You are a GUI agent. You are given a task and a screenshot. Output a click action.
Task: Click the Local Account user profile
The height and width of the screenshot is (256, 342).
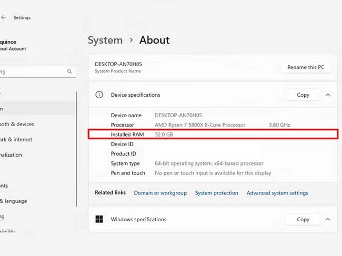(13, 44)
